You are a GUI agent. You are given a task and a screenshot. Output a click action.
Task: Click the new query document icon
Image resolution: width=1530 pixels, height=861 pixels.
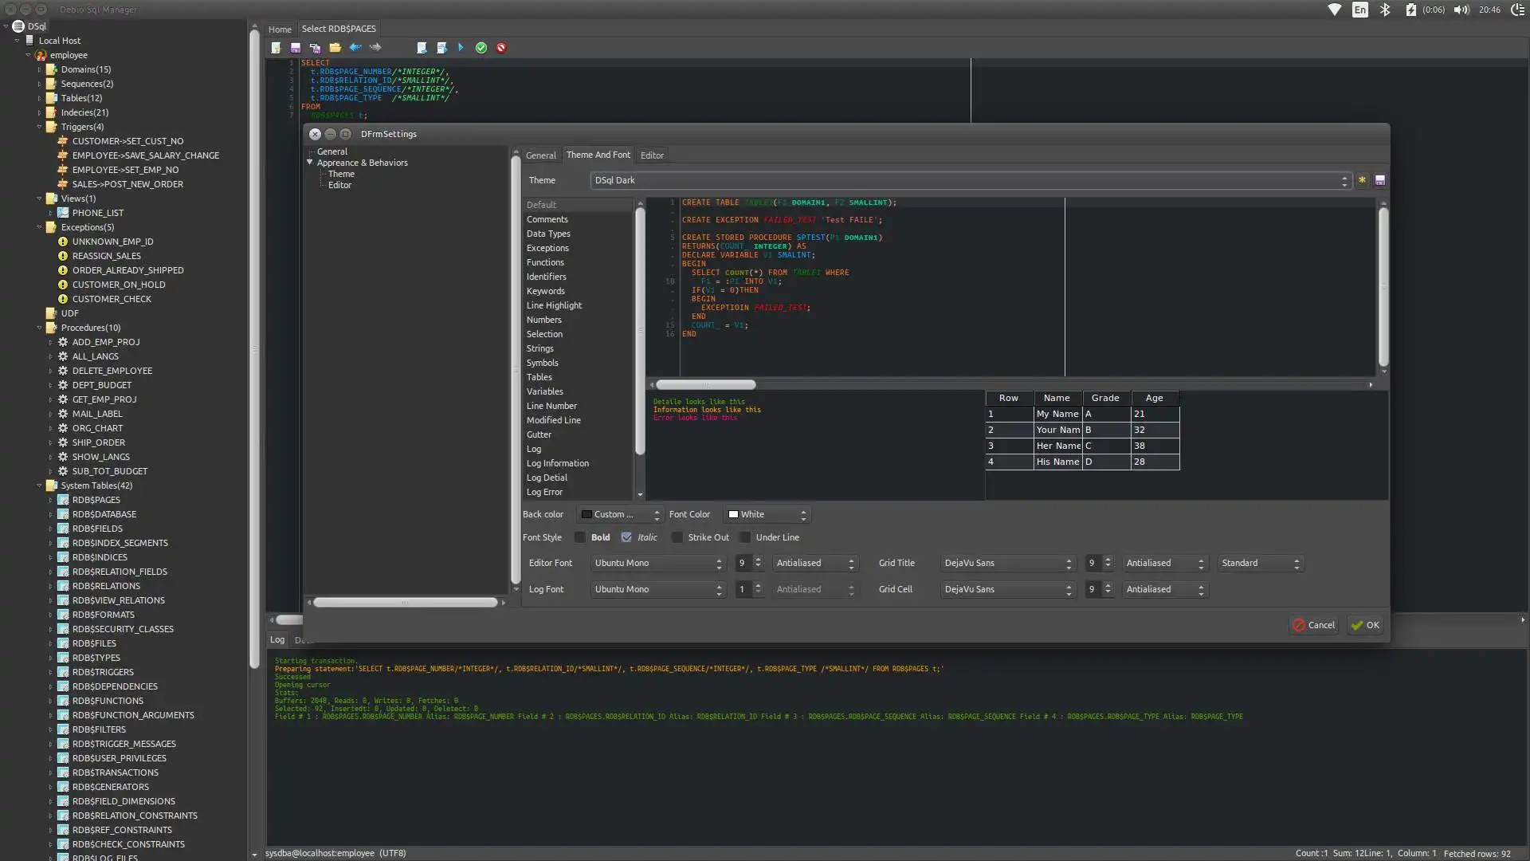[x=276, y=48]
